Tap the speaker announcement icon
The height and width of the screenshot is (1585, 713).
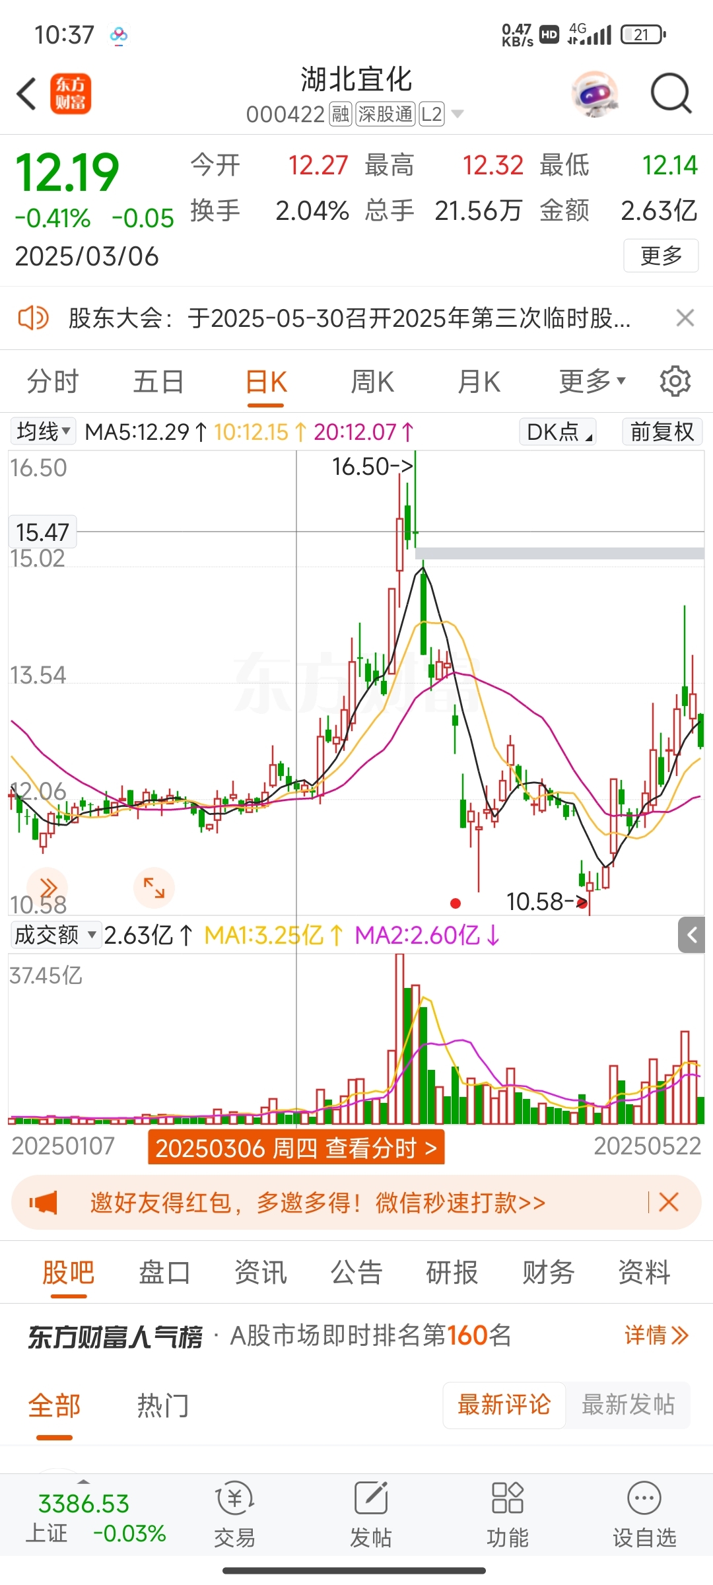33,318
